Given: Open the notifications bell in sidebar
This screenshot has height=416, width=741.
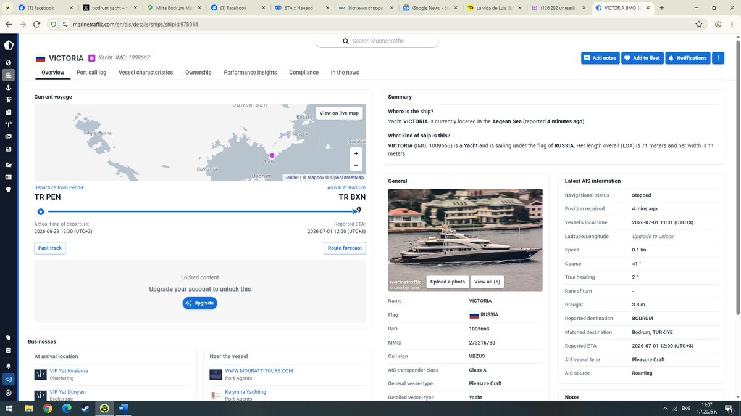Looking at the screenshot, I should [9, 367].
